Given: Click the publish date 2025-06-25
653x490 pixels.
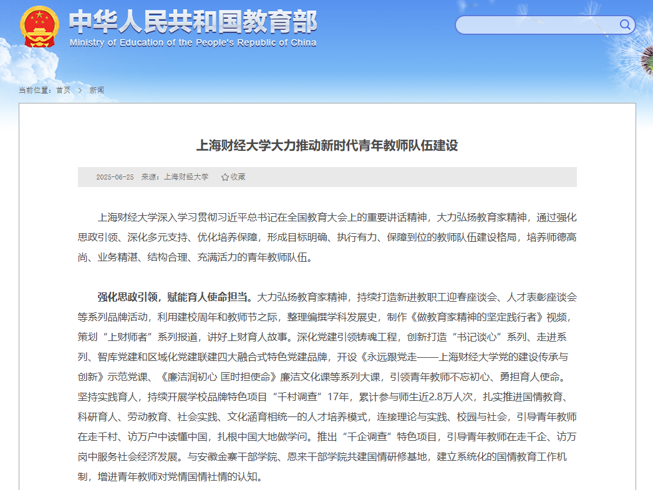Looking at the screenshot, I should [115, 177].
